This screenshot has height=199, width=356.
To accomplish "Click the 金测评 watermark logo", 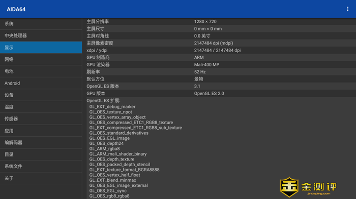I will 308,187.
